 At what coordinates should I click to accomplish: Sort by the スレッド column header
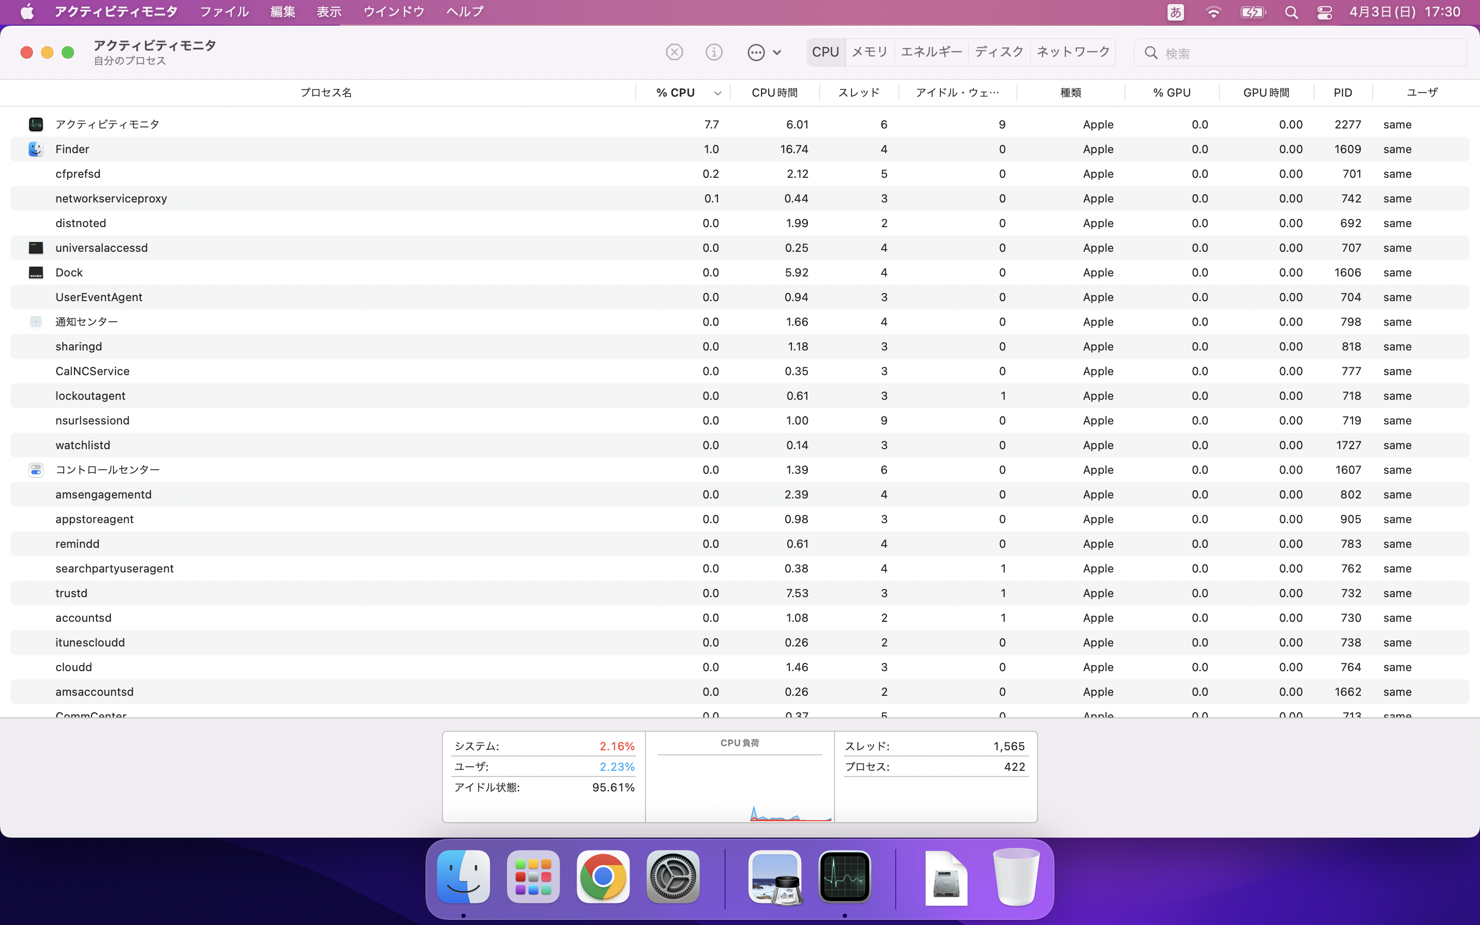859,92
